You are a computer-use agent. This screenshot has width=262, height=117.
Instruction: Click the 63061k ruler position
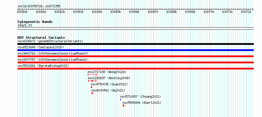click(41, 12)
